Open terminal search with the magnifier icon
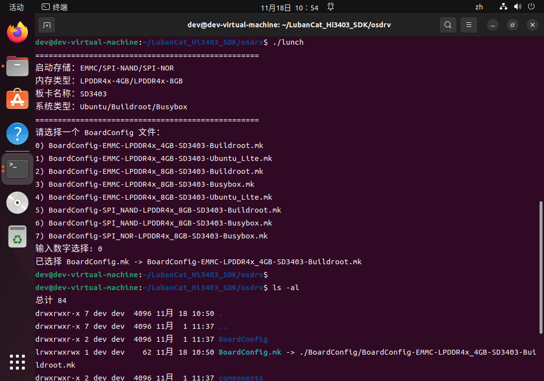 [x=447, y=24]
